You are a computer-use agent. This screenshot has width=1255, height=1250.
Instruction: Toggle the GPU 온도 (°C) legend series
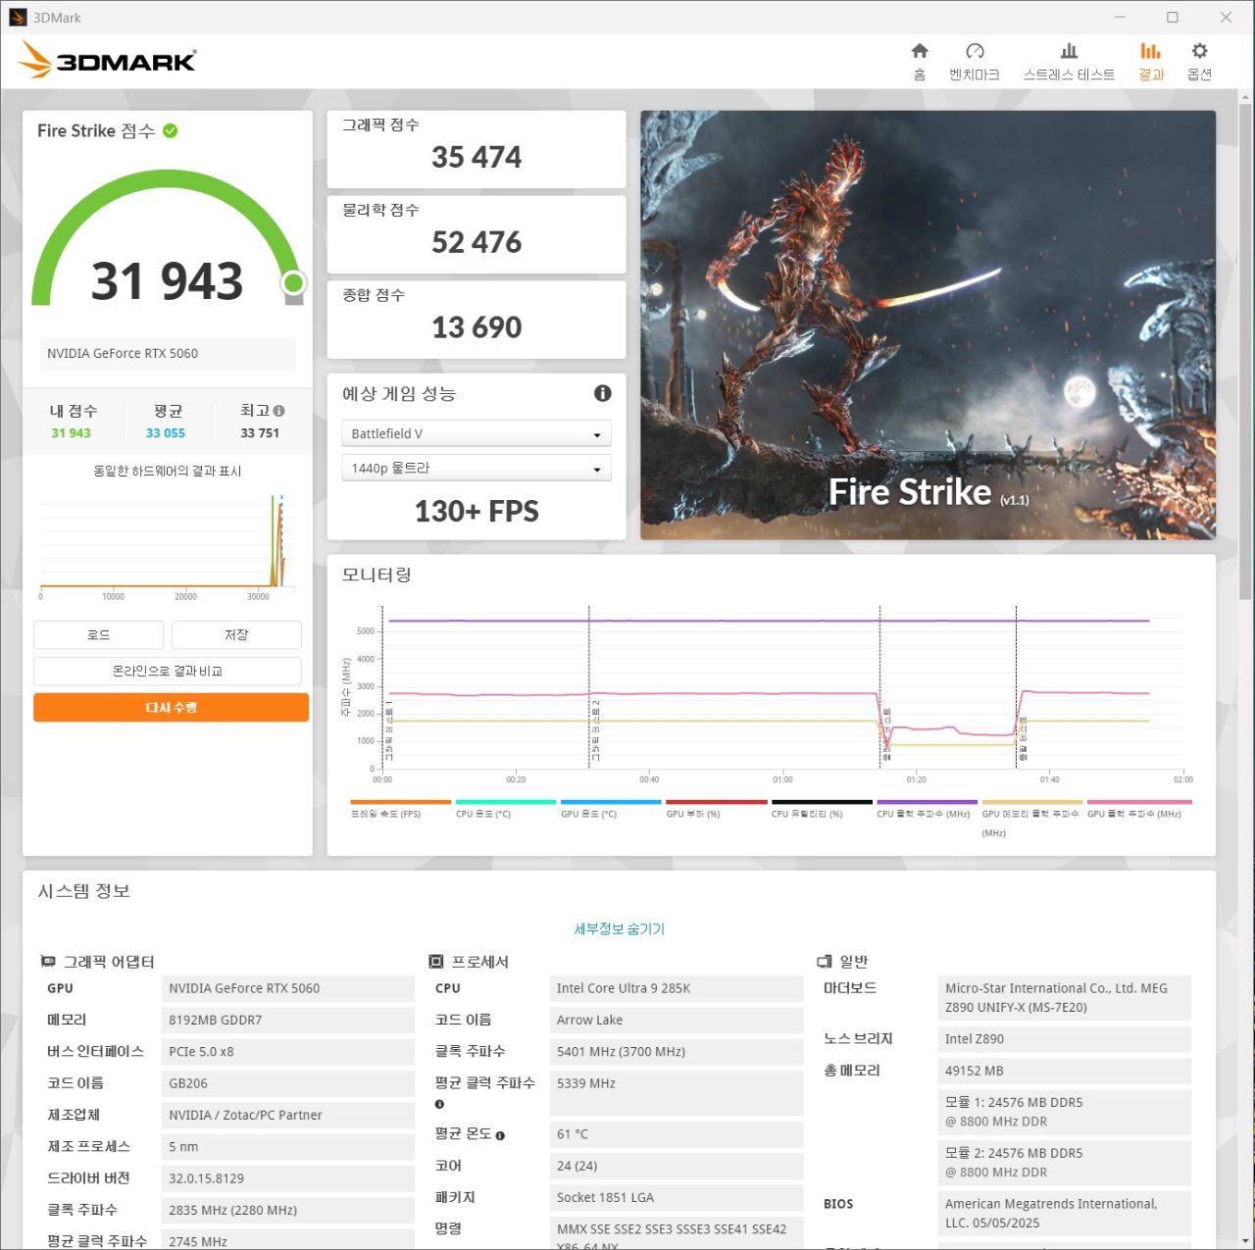point(588,814)
